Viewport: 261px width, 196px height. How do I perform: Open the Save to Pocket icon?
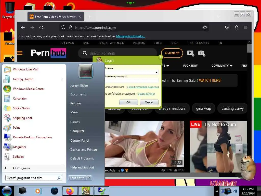tap(227, 27)
